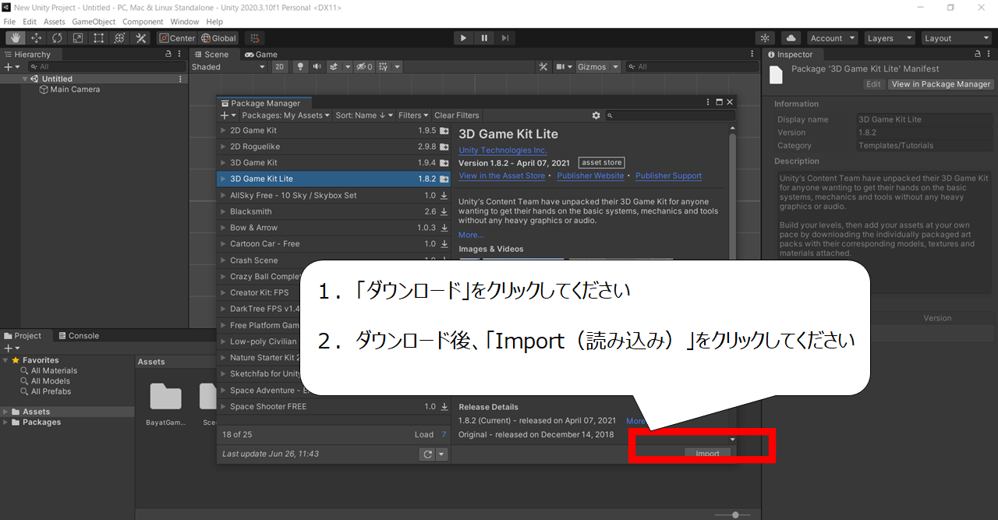Open Package Manager Filters dropdown
Screen dimensions: 998x520
[414, 115]
